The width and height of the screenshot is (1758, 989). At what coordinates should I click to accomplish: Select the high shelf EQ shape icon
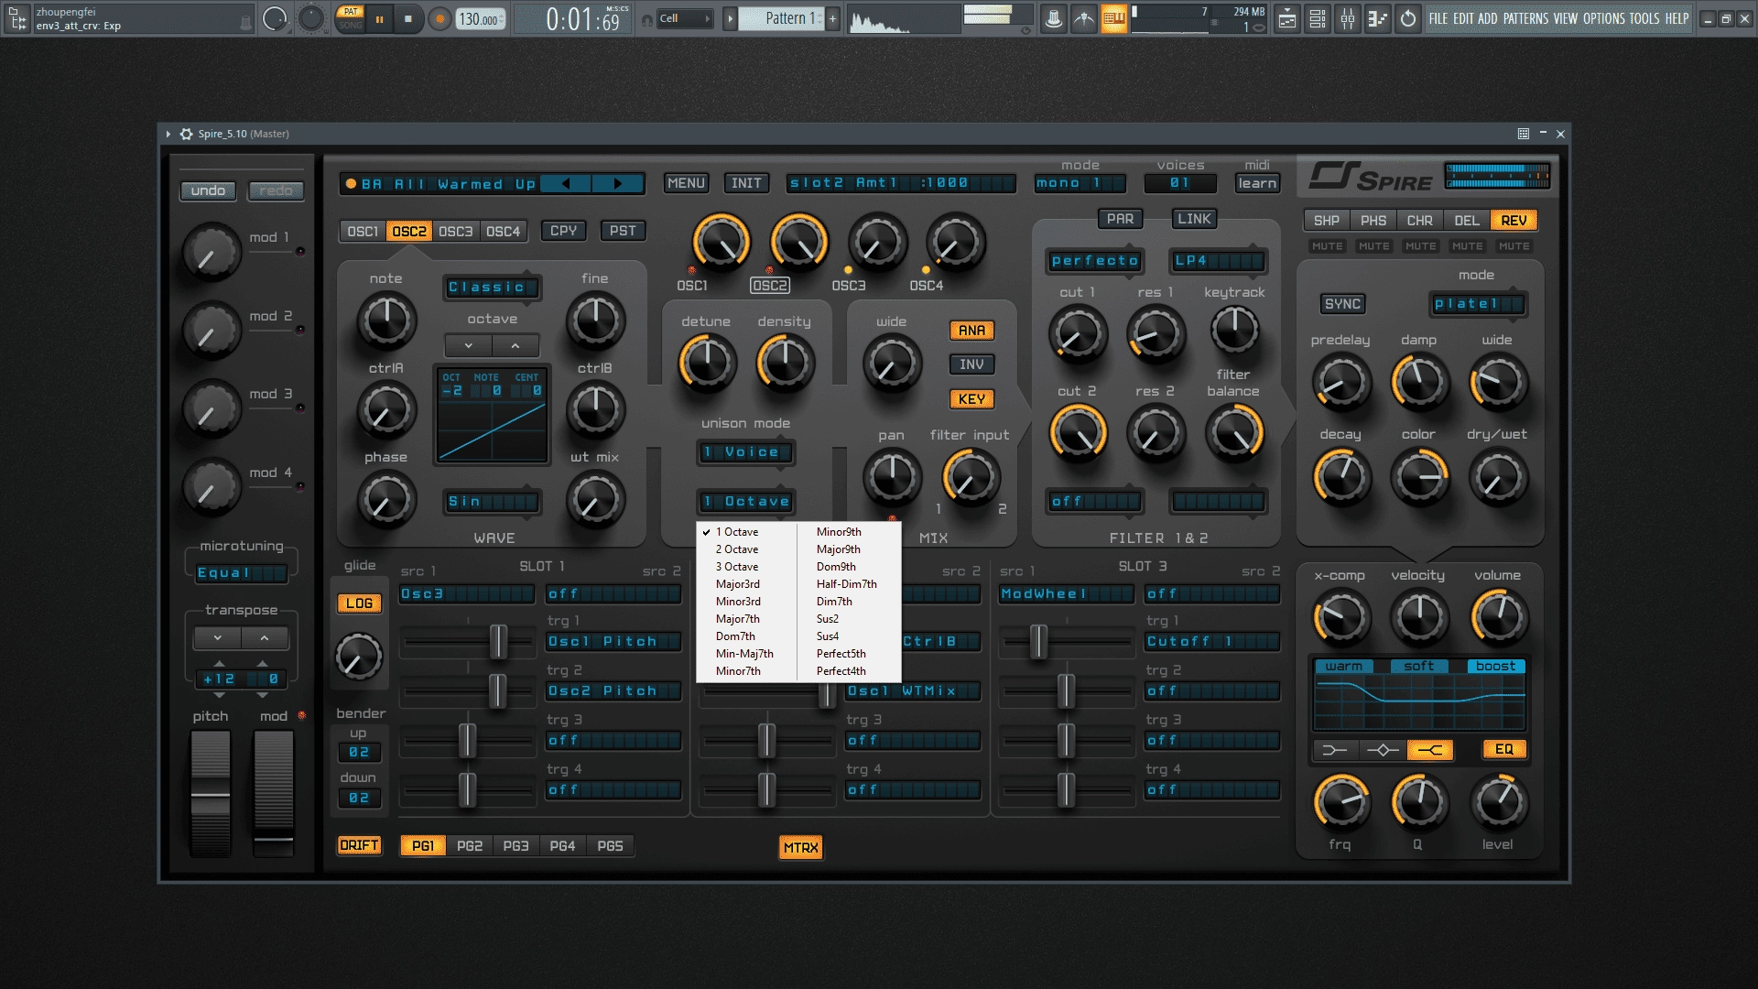click(1429, 750)
